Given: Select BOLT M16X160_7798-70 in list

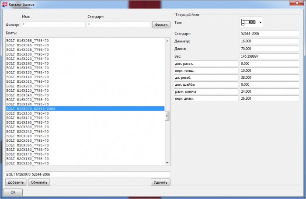Looking at the screenshot, I should coord(85,122).
